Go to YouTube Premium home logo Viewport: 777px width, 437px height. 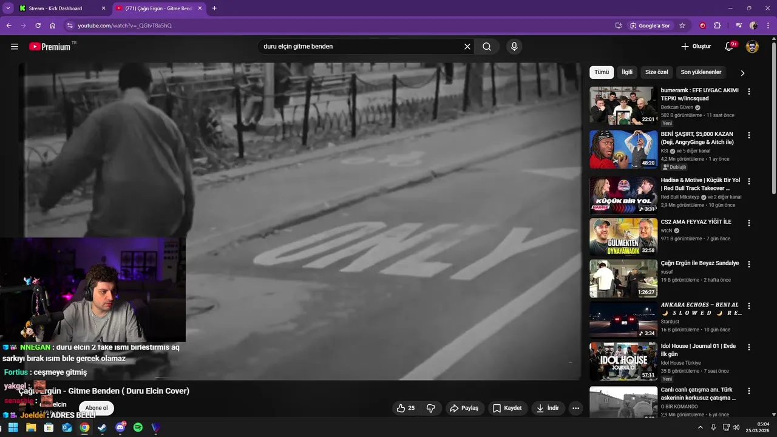point(50,47)
